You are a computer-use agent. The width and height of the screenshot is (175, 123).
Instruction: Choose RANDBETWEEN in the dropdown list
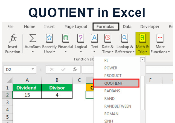118,106
